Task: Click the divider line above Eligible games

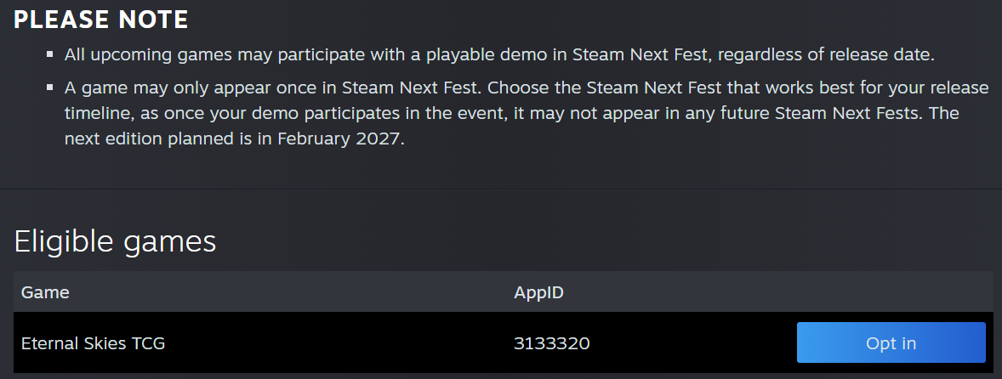Action: coord(501,189)
